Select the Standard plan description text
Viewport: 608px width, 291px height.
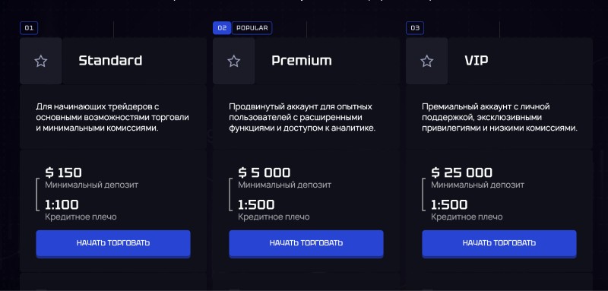[x=112, y=118]
